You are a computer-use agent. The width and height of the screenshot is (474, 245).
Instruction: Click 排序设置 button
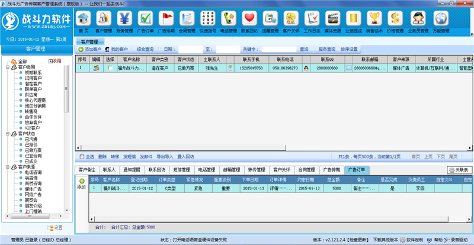click(x=349, y=49)
